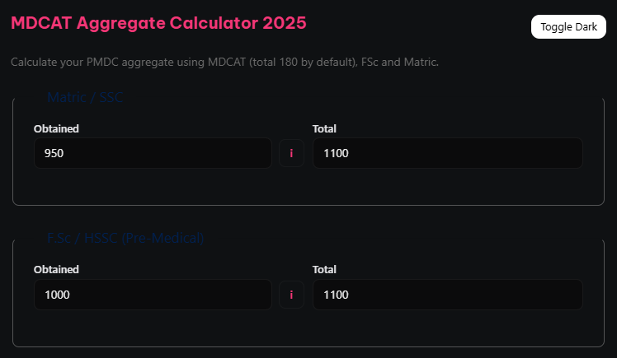The width and height of the screenshot is (617, 358).
Task: Open the Matric obtained marks info icon
Action: click(x=291, y=153)
